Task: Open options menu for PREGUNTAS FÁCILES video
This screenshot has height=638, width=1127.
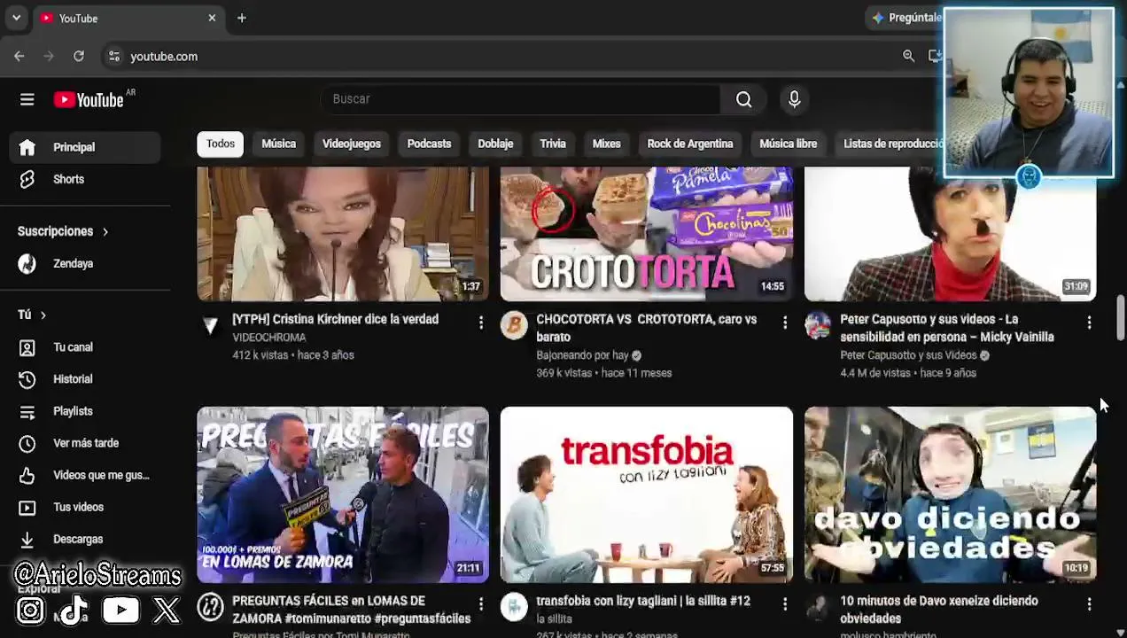Action: 481,604
